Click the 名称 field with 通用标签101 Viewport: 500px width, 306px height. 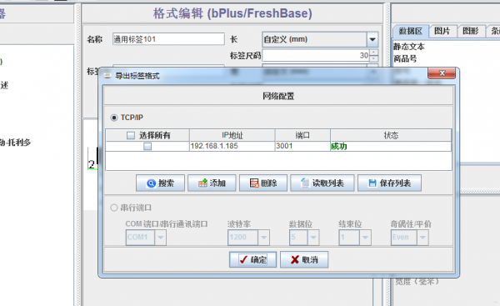pos(168,39)
